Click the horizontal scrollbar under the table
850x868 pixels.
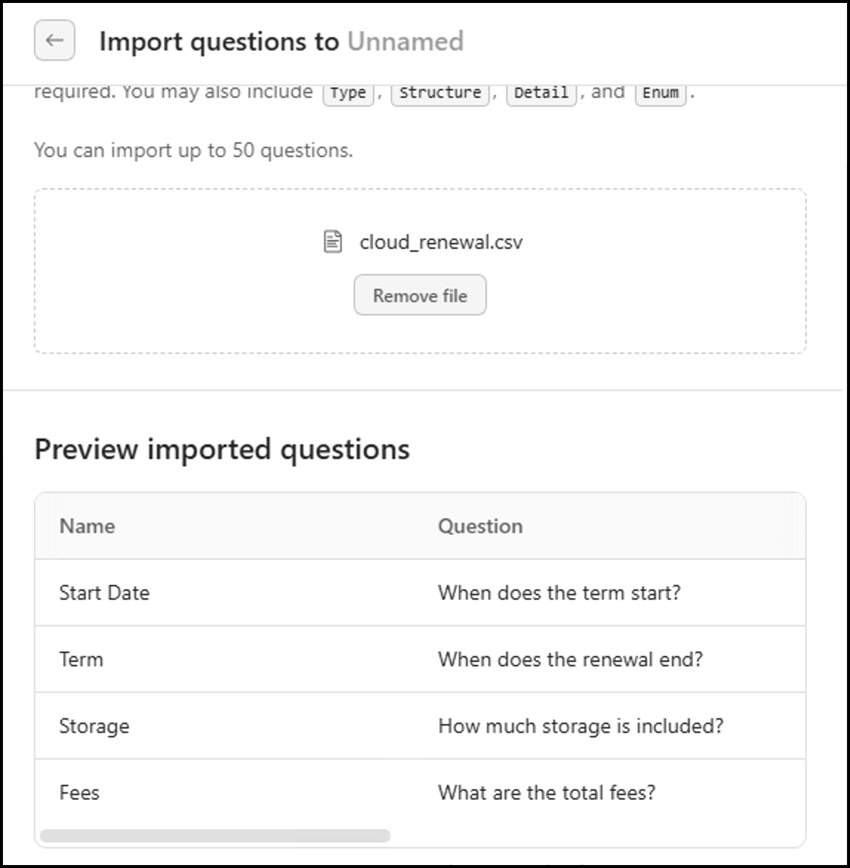tap(215, 835)
